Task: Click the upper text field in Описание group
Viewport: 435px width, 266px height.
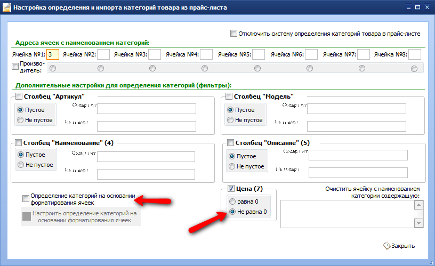Action: [x=358, y=155]
